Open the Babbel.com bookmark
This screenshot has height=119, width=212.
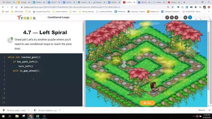153,12
